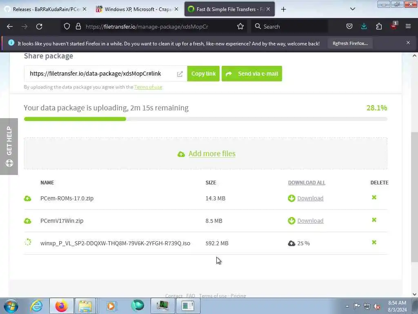This screenshot has height=314, width=418.
Task: Open the extensions puzzle icon
Action: pyautogui.click(x=379, y=26)
